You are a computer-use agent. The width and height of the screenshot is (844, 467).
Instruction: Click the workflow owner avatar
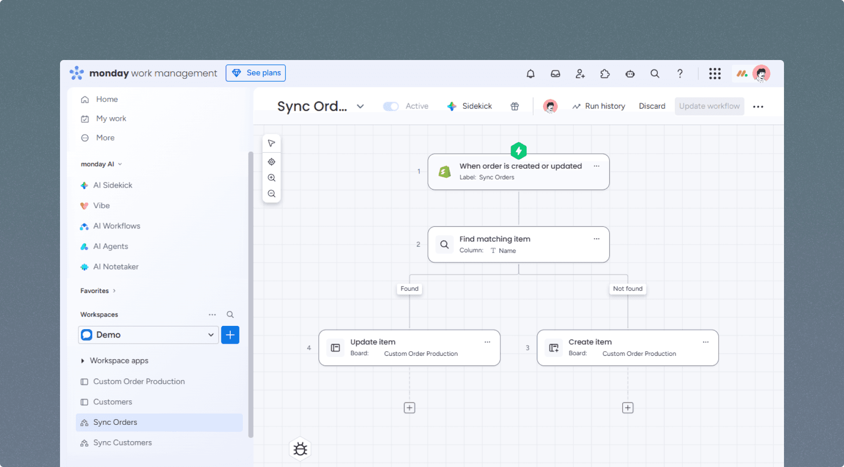pyautogui.click(x=550, y=106)
